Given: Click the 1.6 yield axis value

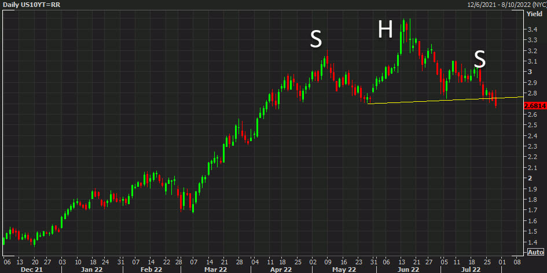Looking at the screenshot, I should pyautogui.click(x=531, y=221).
